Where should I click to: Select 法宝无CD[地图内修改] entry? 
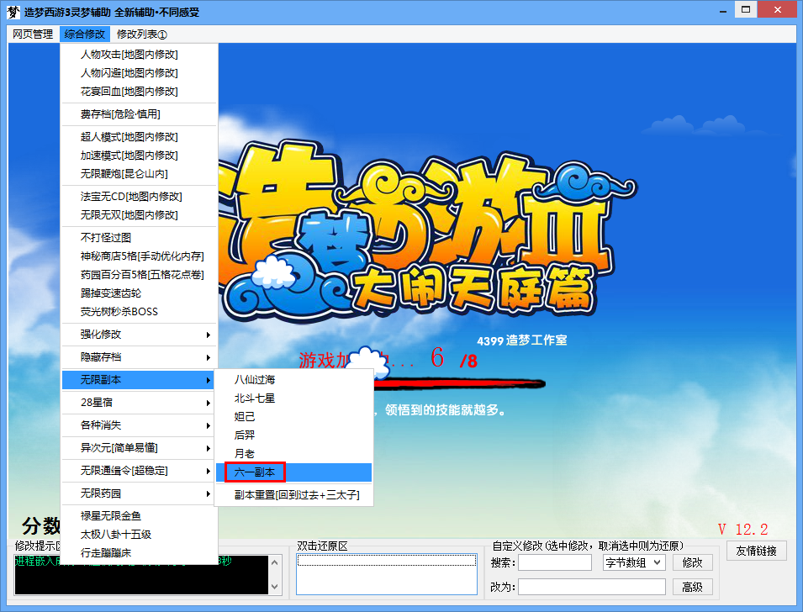click(140, 196)
